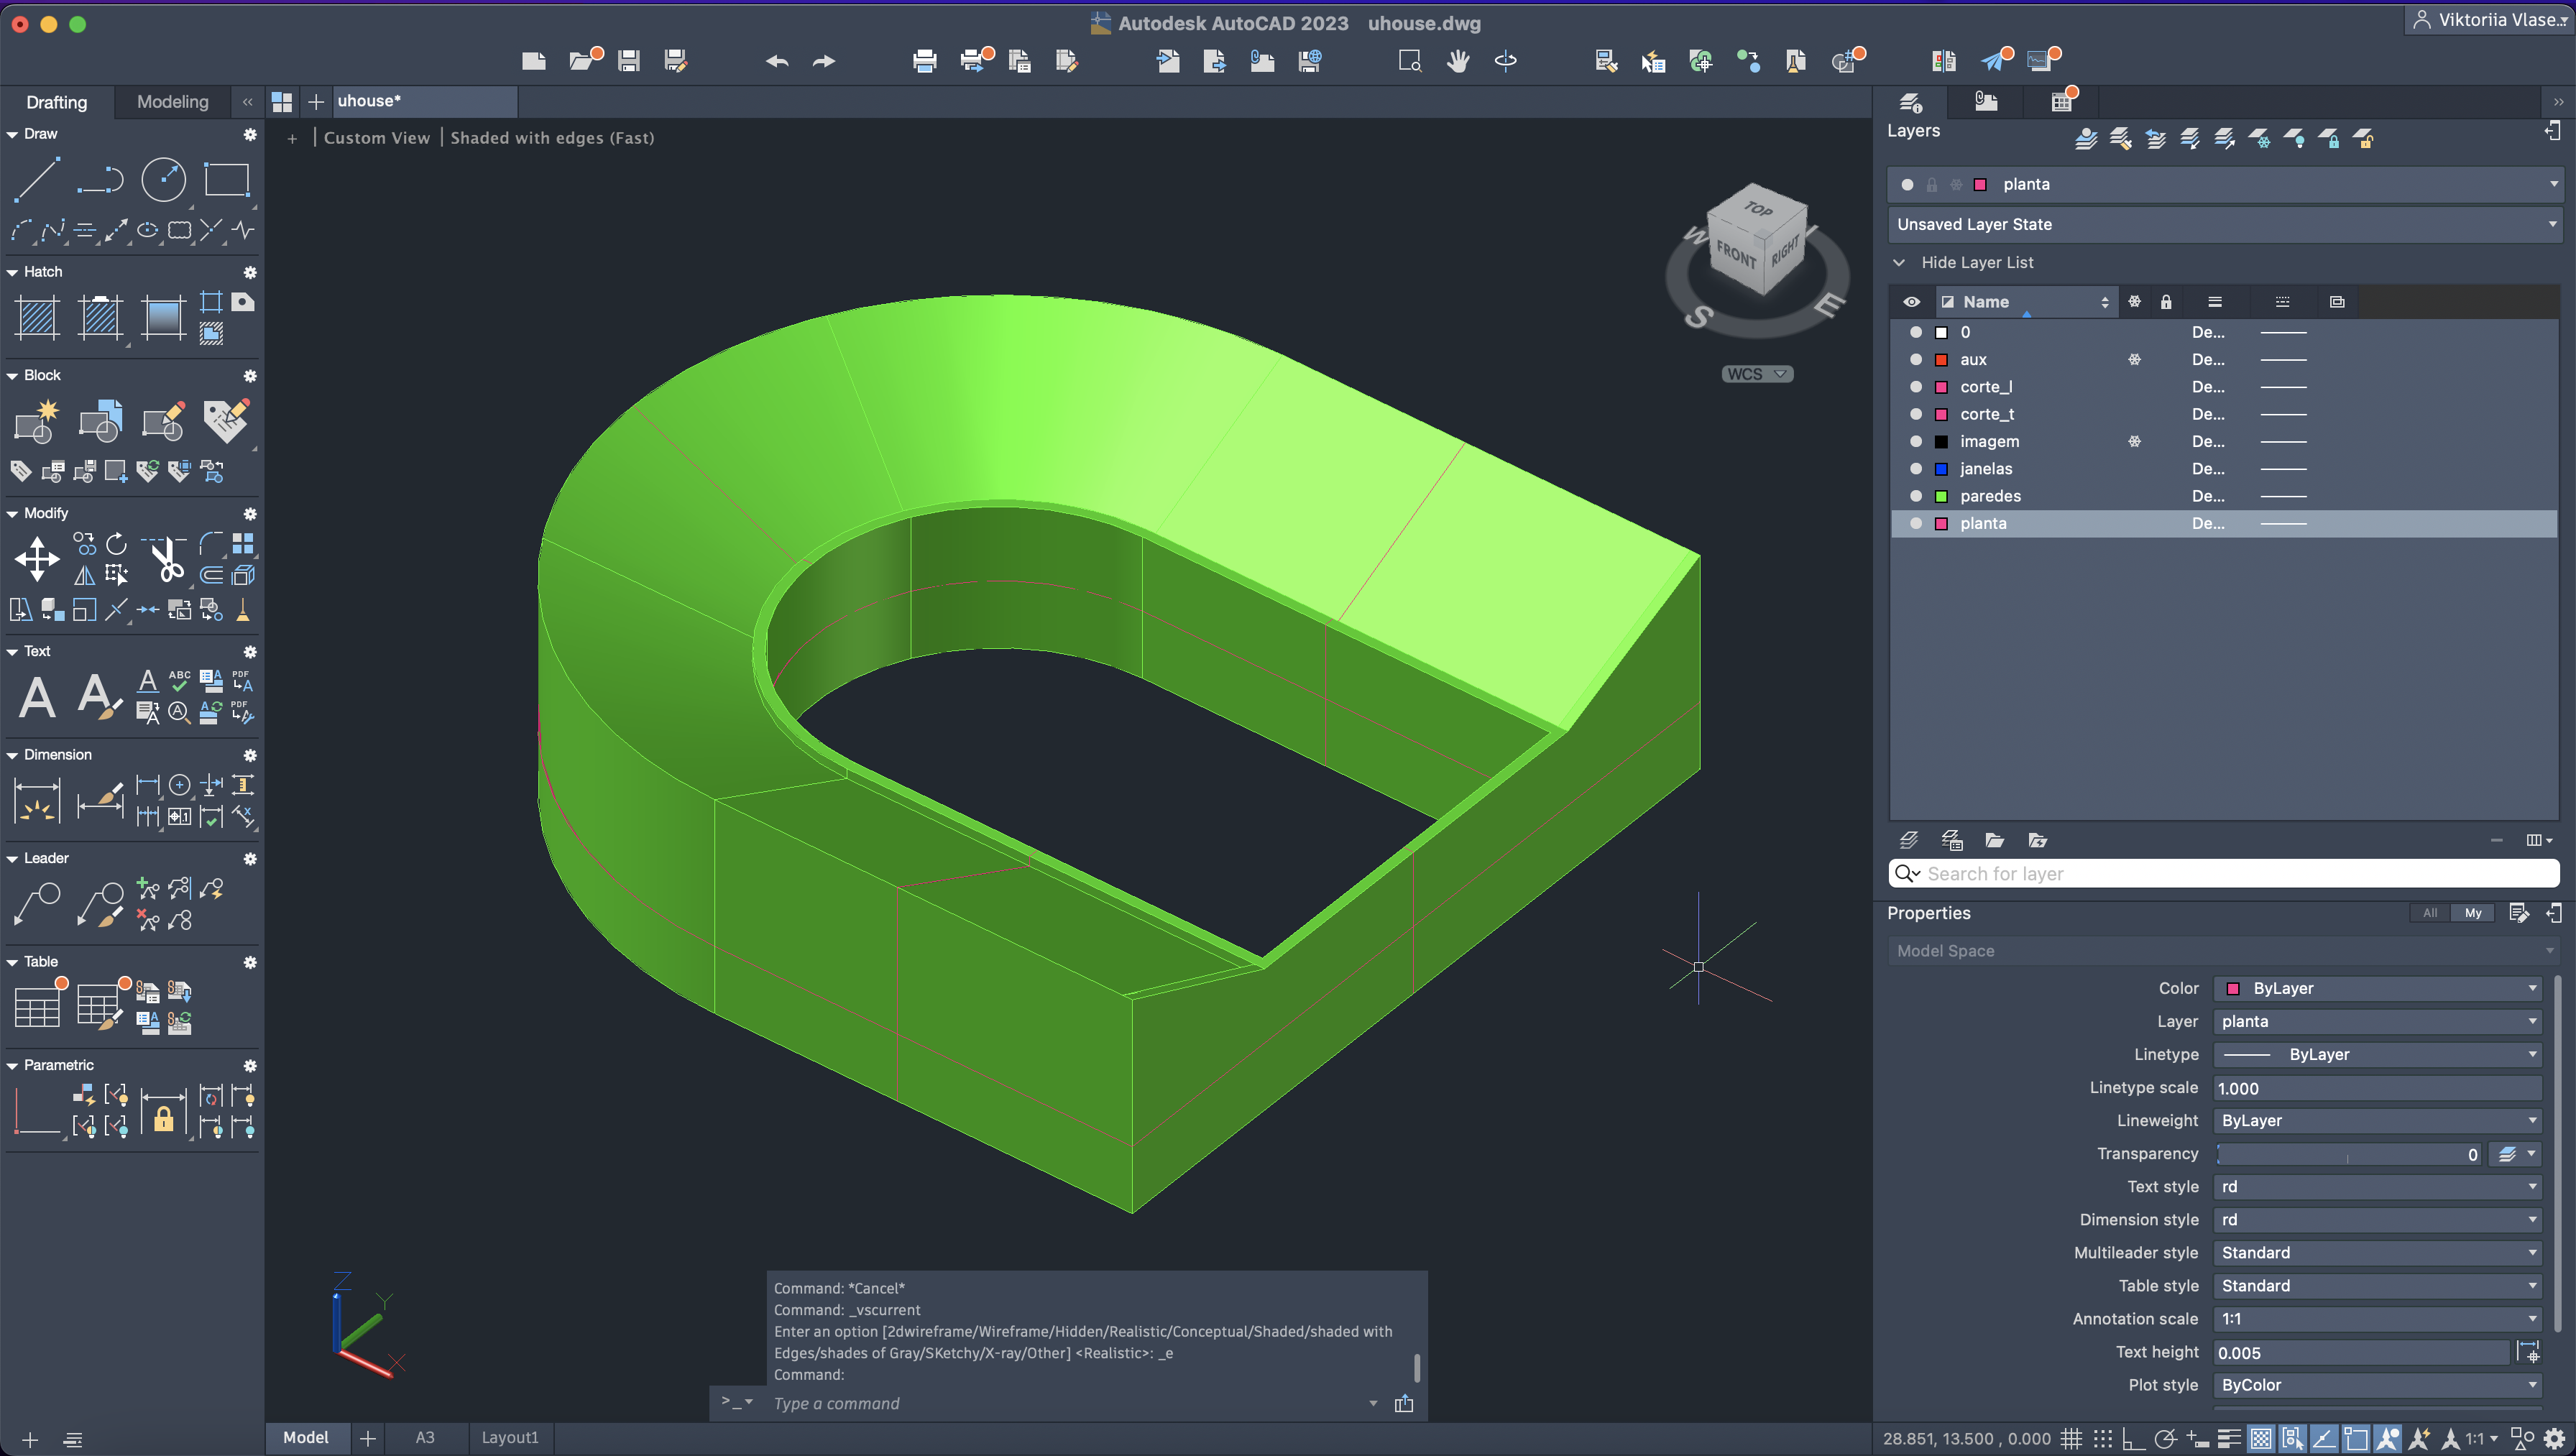2576x1456 pixels.
Task: Click the Plot printer icon
Action: click(924, 61)
